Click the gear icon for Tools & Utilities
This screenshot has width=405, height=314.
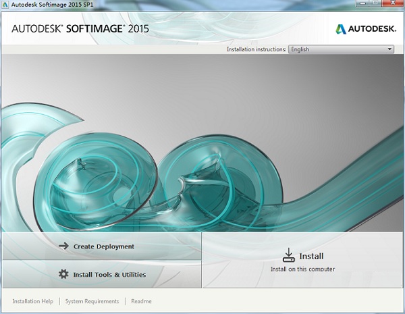pyautogui.click(x=63, y=274)
